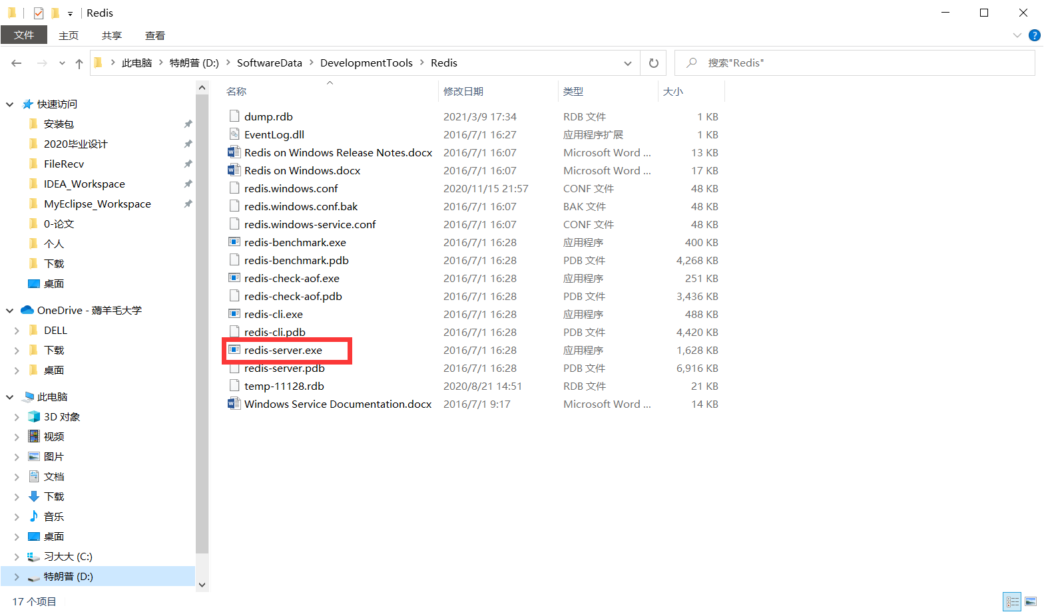Click the navigation pane scroll-up arrow
Viewport: 1044px width, 612px height.
tap(202, 87)
